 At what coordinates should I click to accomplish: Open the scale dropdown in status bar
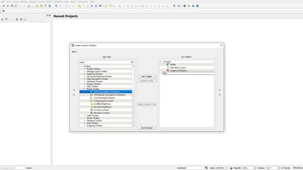click(226, 168)
